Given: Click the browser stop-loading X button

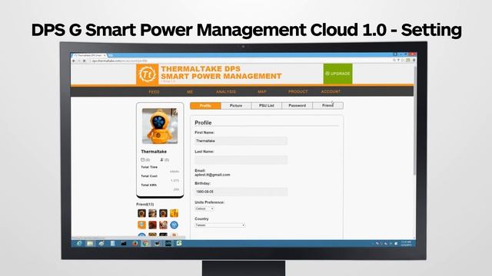Looking at the screenshot, I should coord(84,61).
